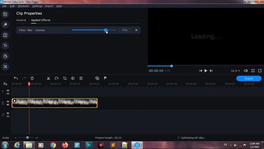Open the Help menu
The width and height of the screenshot is (264, 149).
pos(59,6)
